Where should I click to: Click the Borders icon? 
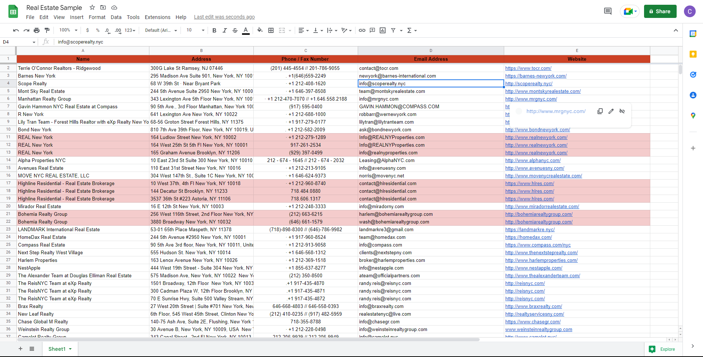pos(271,30)
